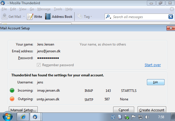Image resolution: width=175 pixels, height=121 pixels.
Task: Open the Message menu
Action: pyautogui.click(x=44, y=9)
